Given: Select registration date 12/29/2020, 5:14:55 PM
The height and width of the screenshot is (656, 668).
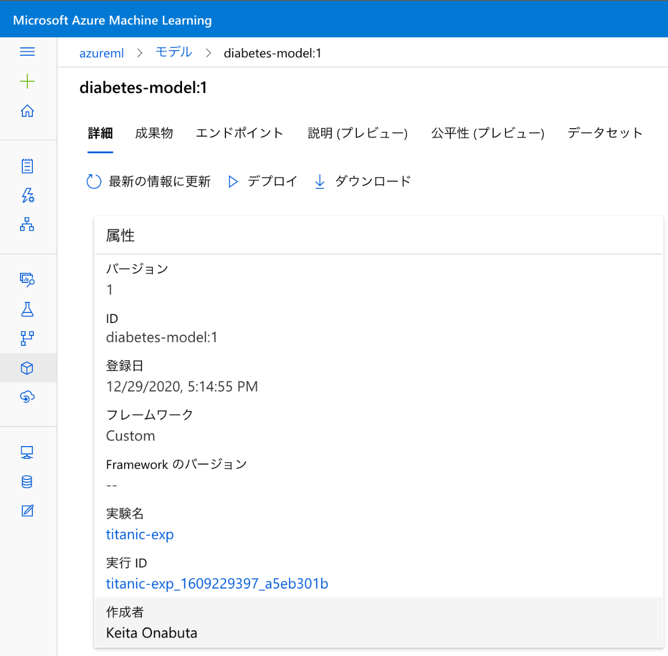Looking at the screenshot, I should click(182, 386).
